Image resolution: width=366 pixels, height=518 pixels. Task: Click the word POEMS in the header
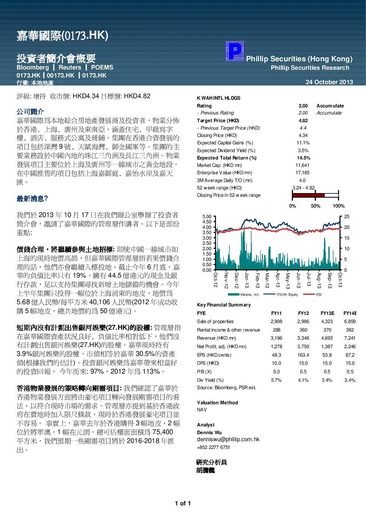click(x=102, y=68)
